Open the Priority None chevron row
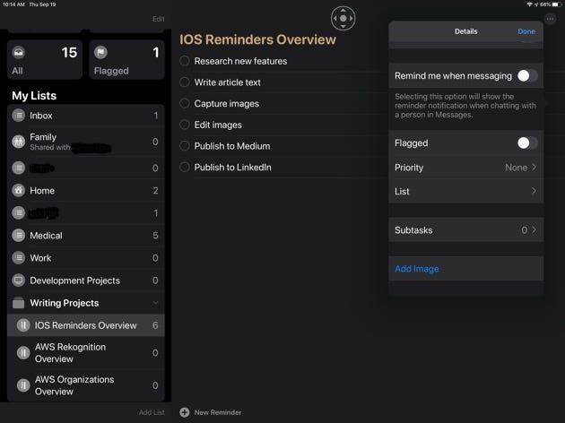Screen dimensions: 565x423 tap(466, 168)
